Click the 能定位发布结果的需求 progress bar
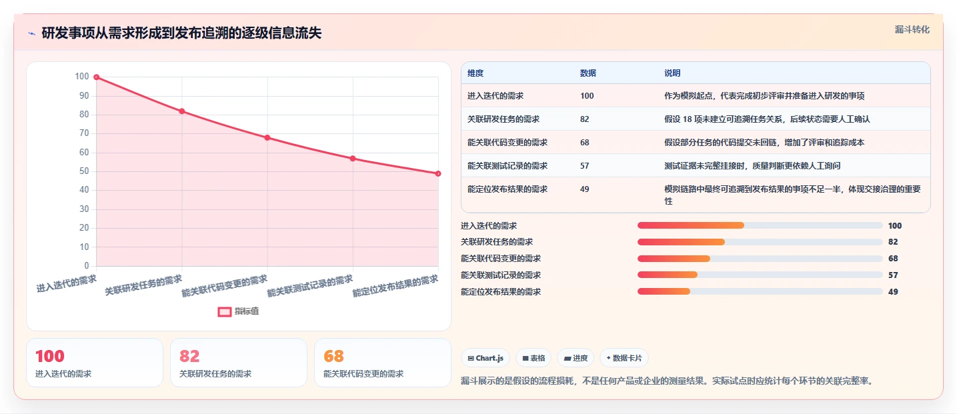 pos(760,291)
